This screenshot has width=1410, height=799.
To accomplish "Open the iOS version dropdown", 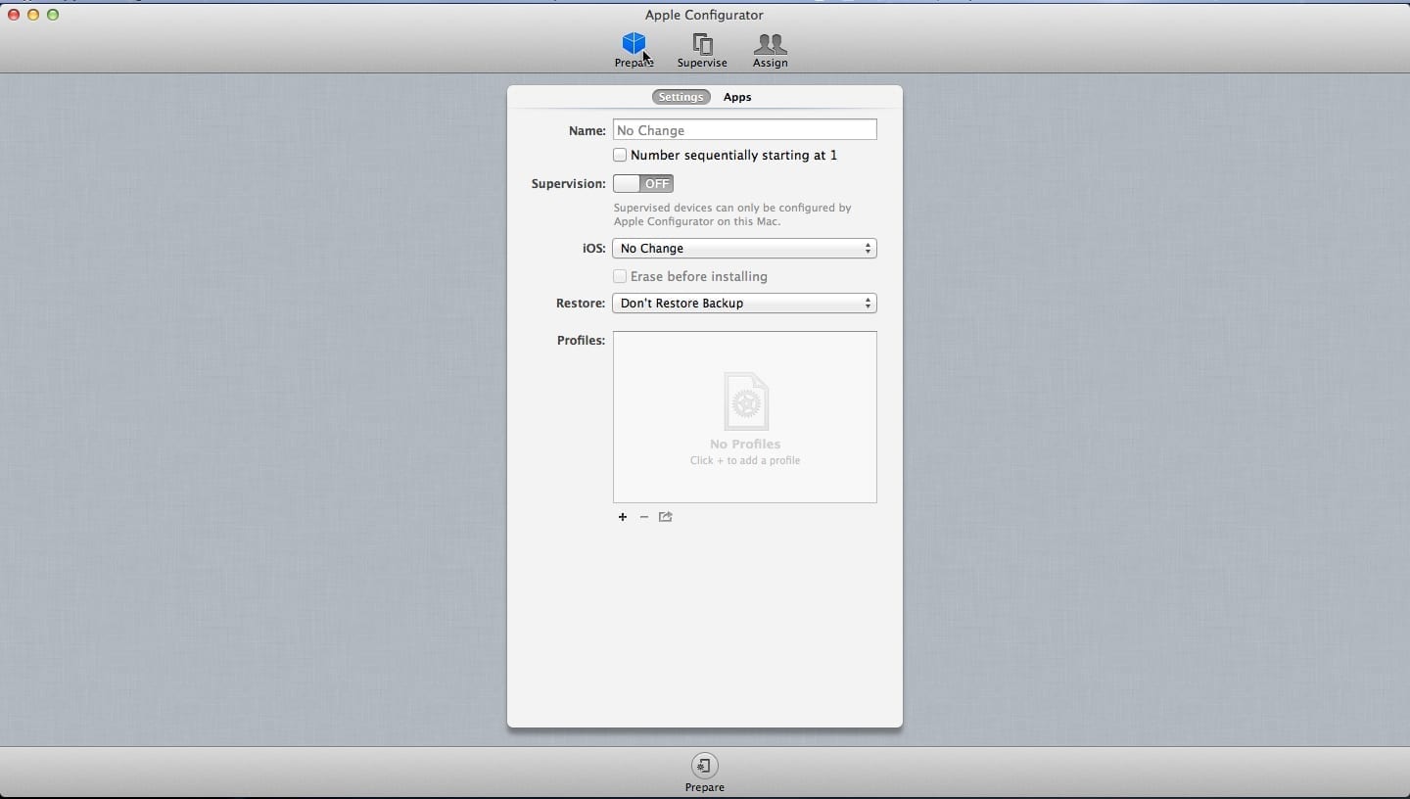I will (x=744, y=249).
